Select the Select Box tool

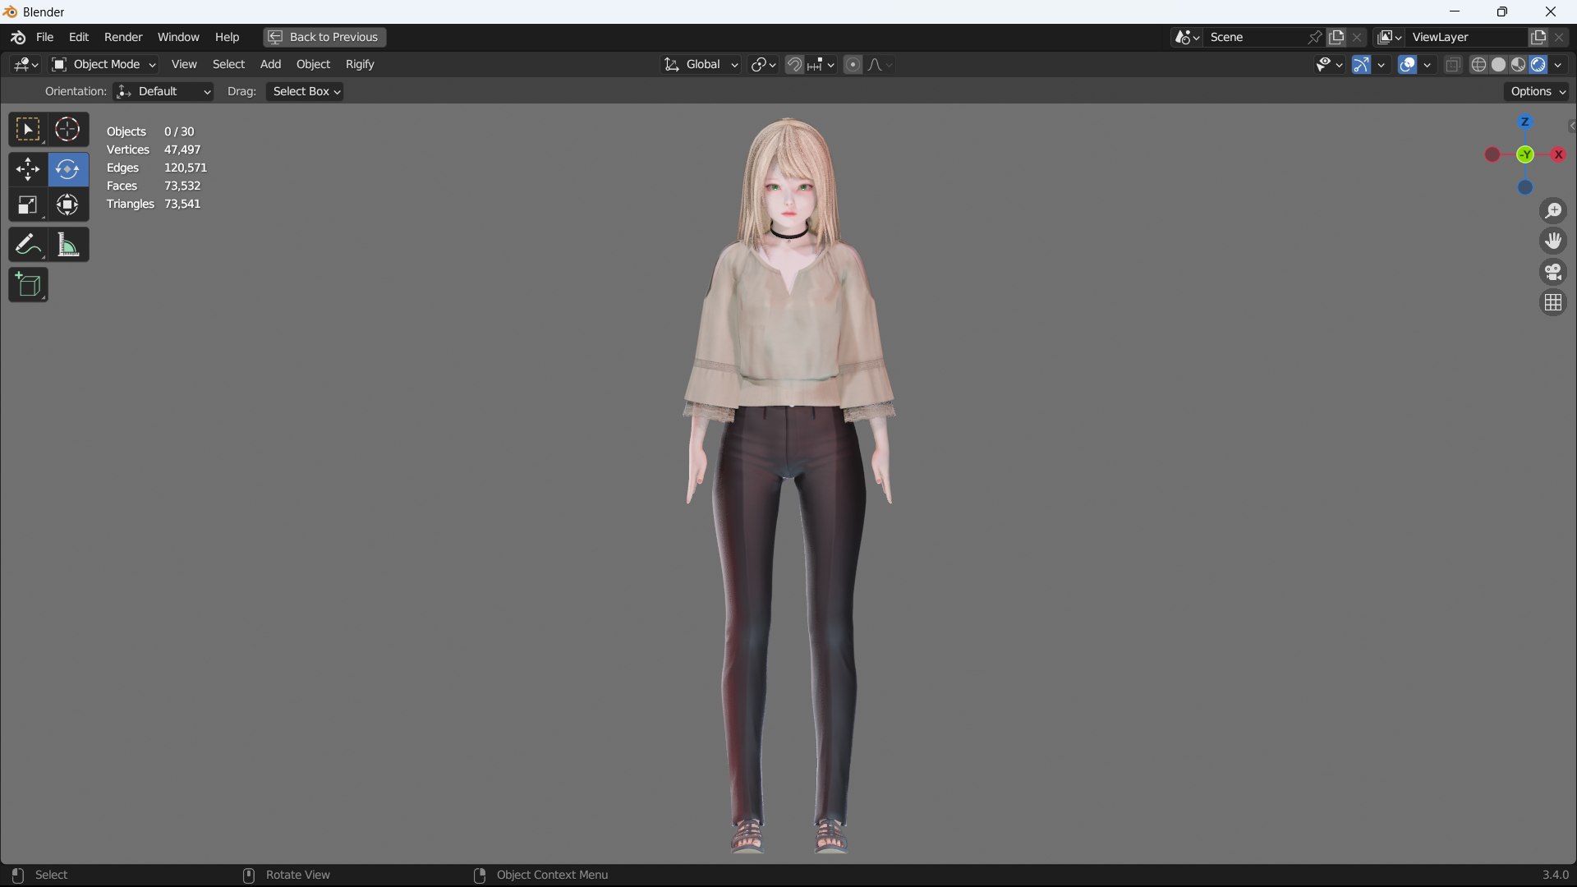click(28, 129)
